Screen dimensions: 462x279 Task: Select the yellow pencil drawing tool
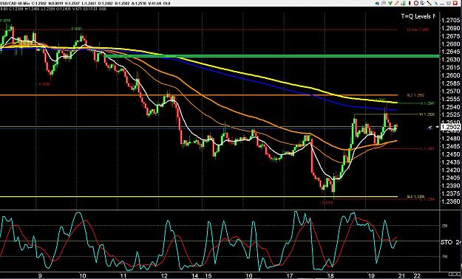pyautogui.click(x=397, y=3)
